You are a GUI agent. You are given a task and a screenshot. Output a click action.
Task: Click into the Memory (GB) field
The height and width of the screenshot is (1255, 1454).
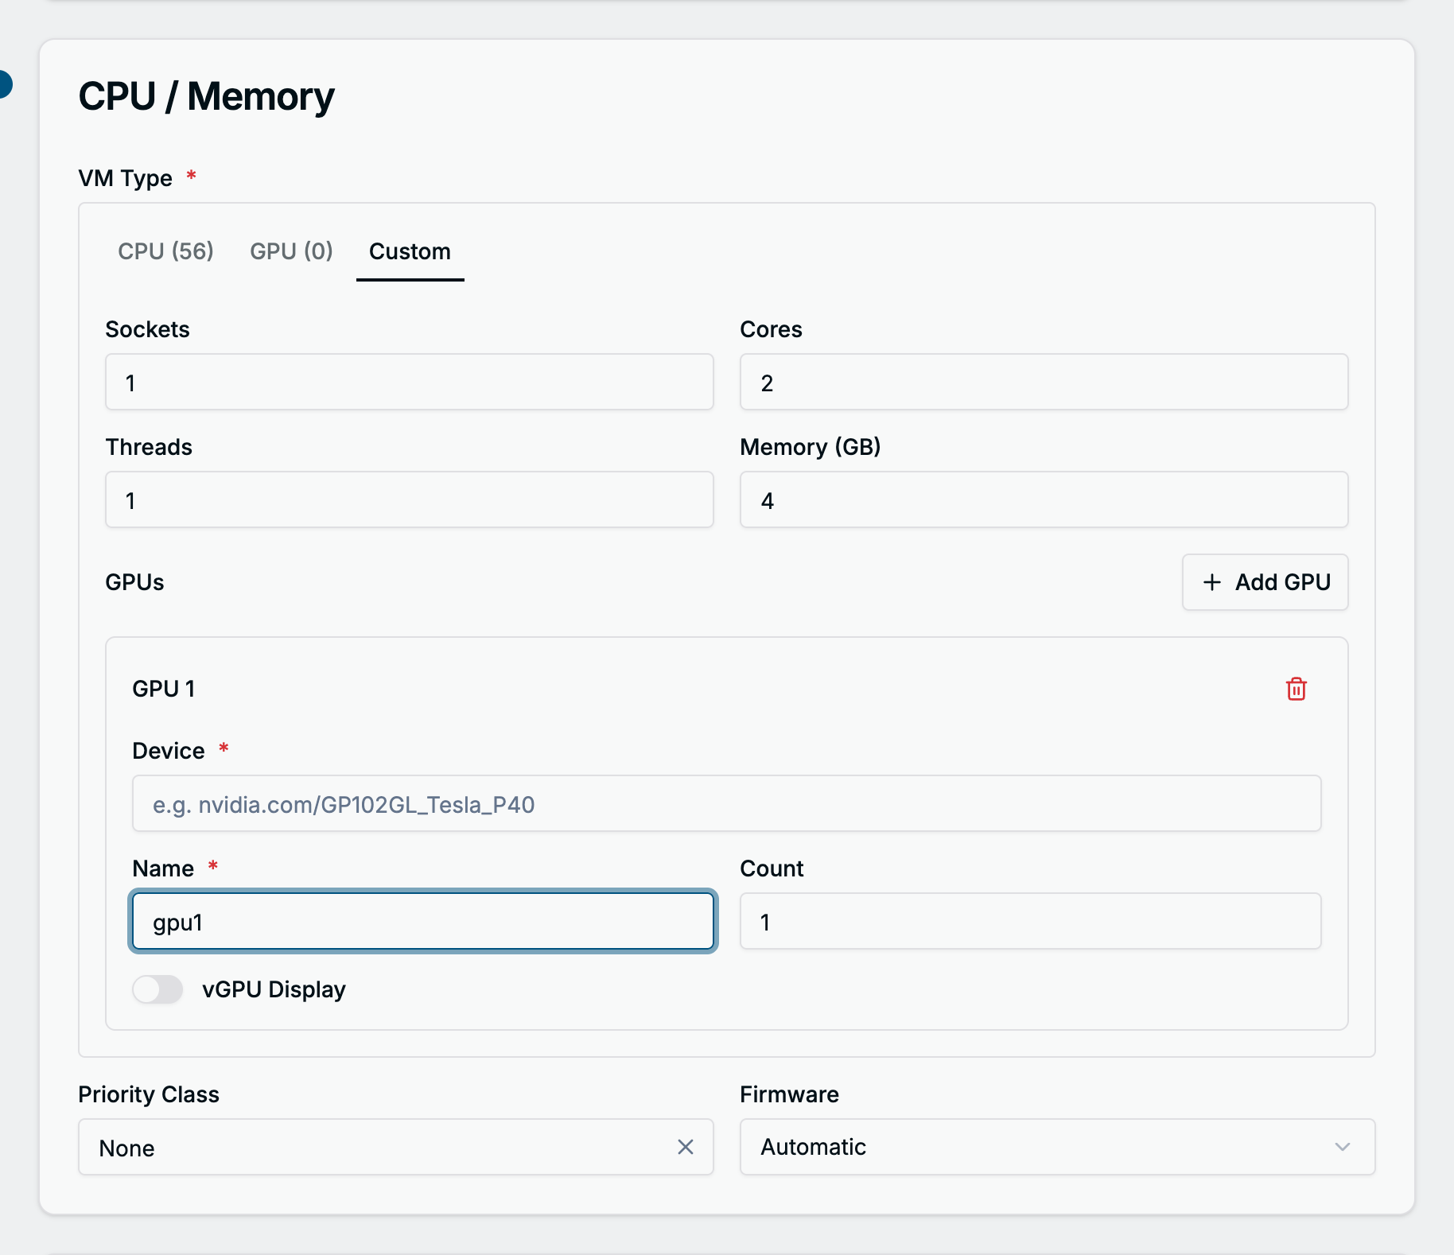[x=1044, y=499]
